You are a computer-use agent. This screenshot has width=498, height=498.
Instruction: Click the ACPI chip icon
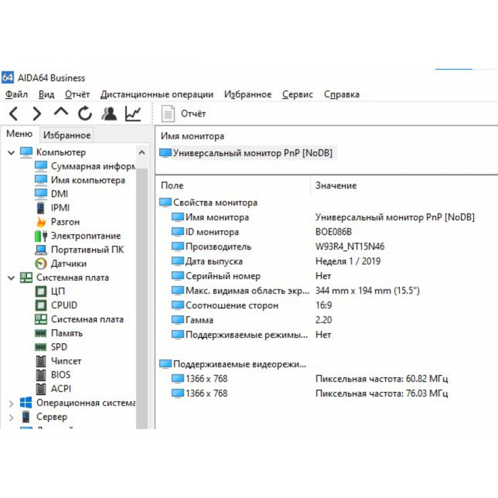[41, 389]
